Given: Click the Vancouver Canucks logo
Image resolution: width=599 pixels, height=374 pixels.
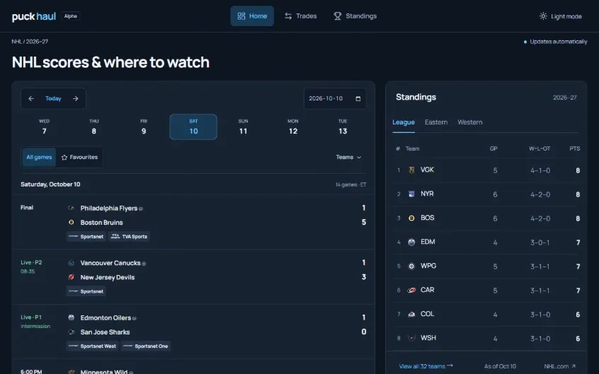Looking at the screenshot, I should coord(71,262).
